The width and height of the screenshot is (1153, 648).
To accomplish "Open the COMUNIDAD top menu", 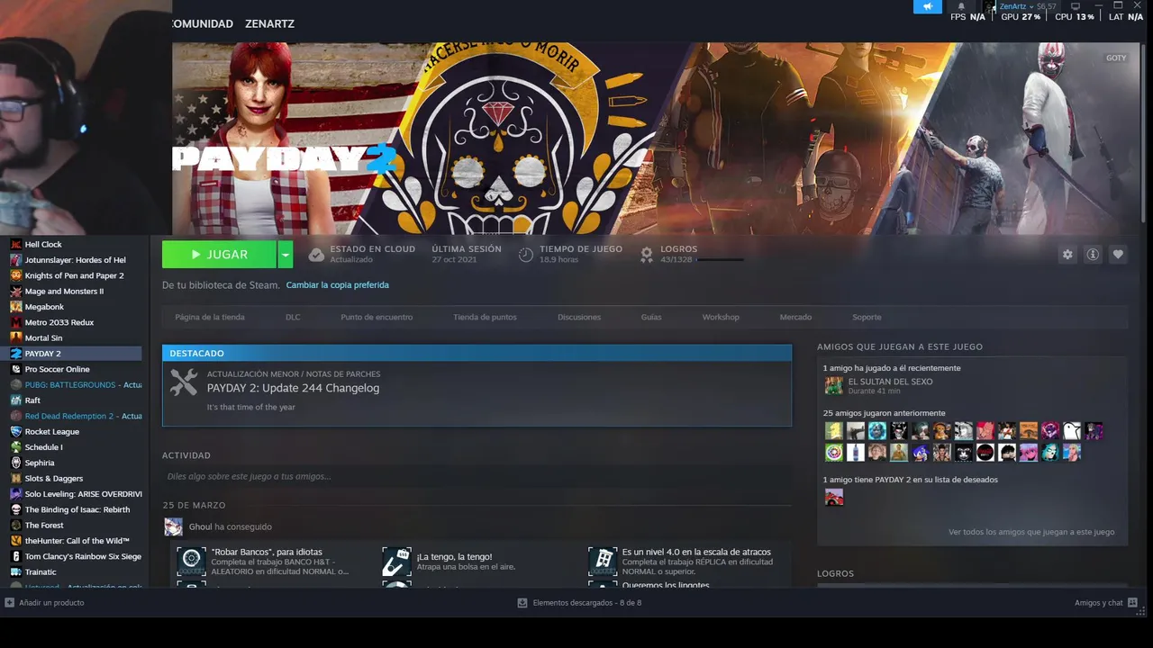I will click(203, 23).
